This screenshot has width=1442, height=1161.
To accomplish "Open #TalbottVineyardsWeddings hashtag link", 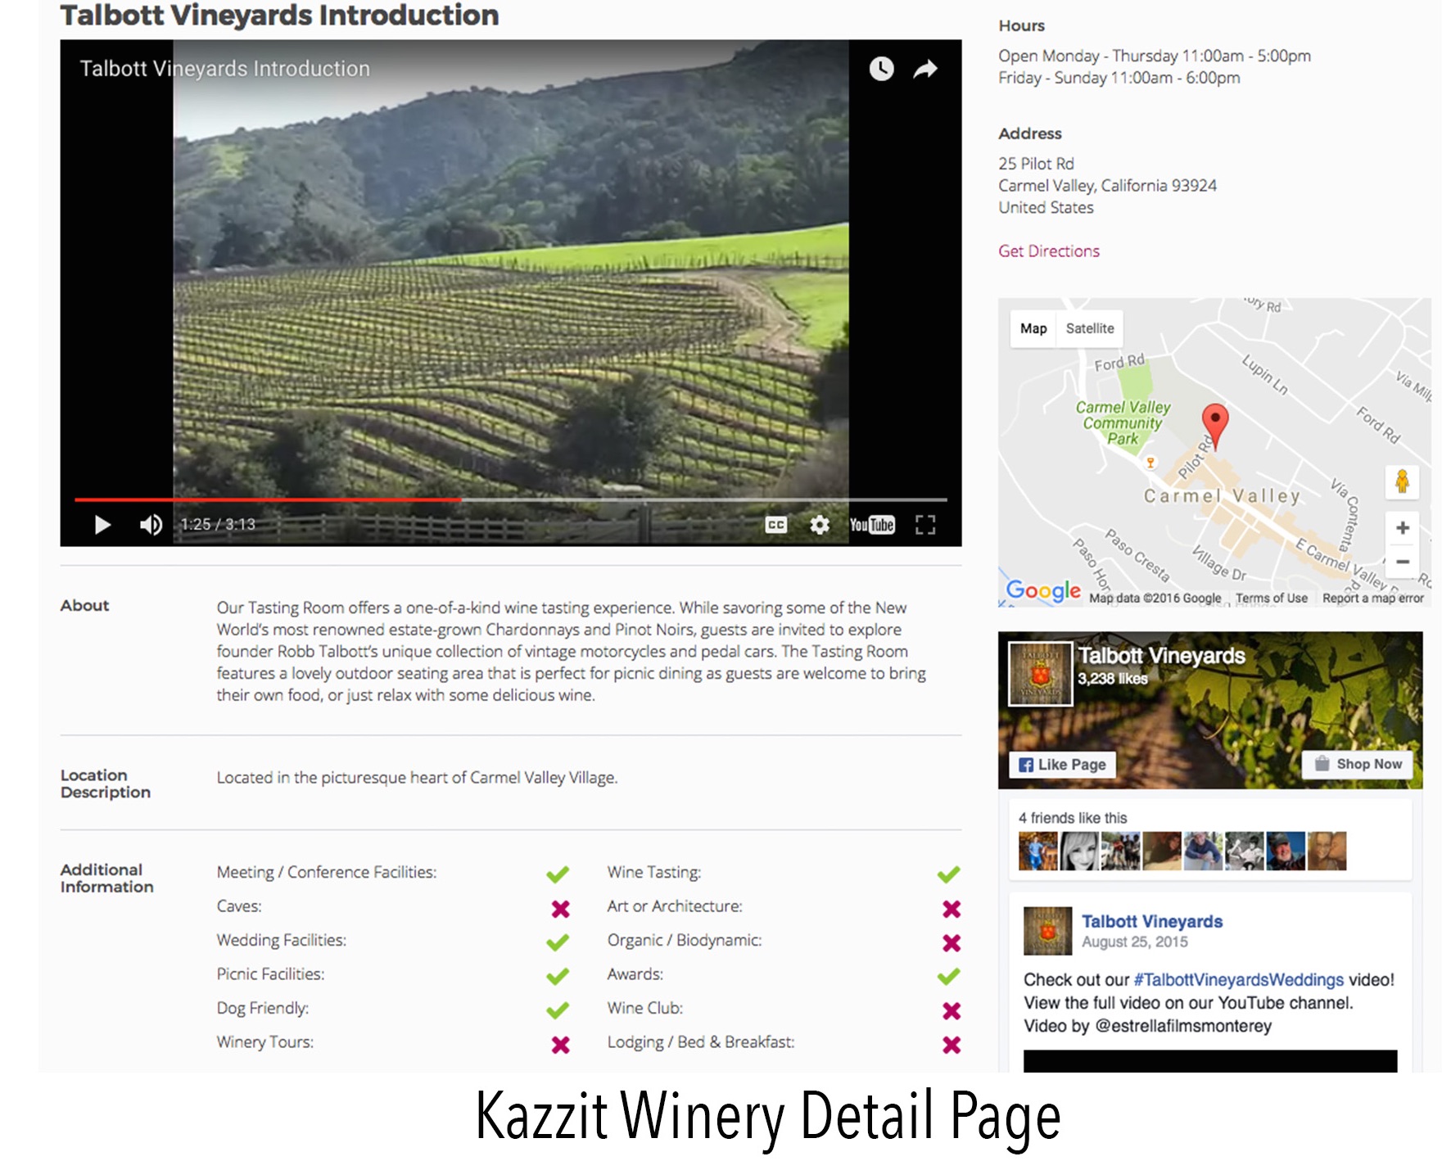I will (1238, 980).
